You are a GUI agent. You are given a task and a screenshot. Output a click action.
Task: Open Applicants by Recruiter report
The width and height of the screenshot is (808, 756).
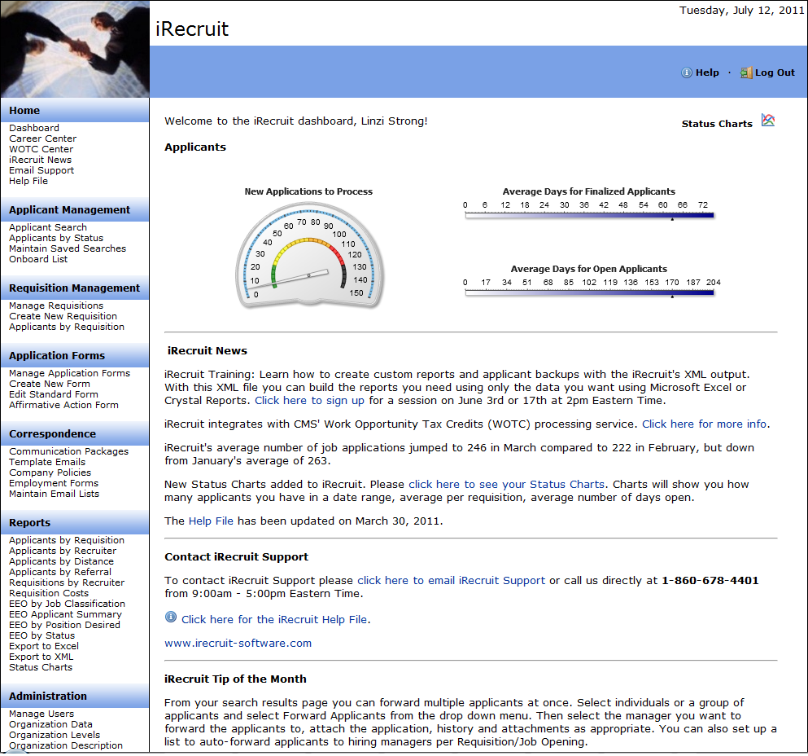63,551
